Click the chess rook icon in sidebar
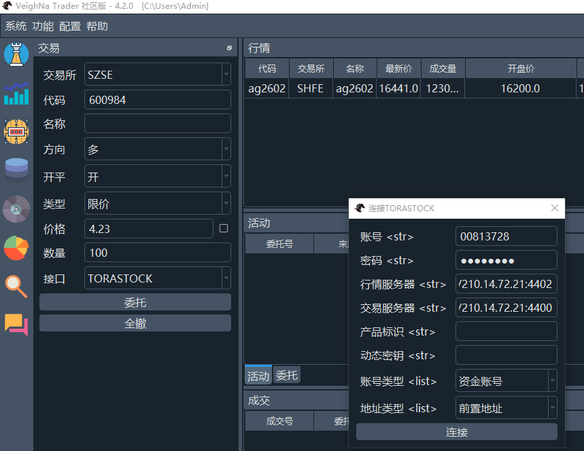This screenshot has width=584, height=451. pos(16,54)
